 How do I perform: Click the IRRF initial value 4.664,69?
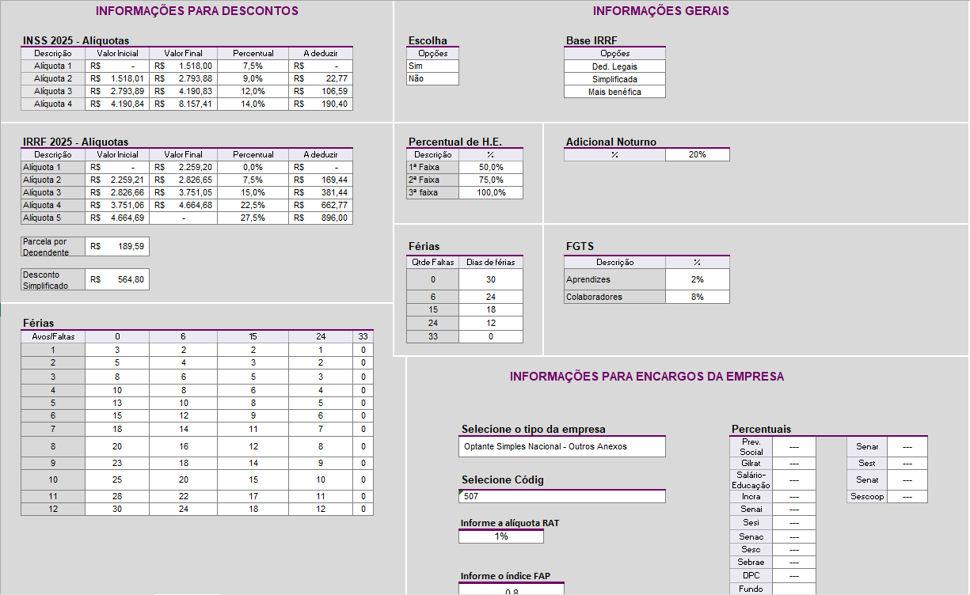tap(117, 218)
